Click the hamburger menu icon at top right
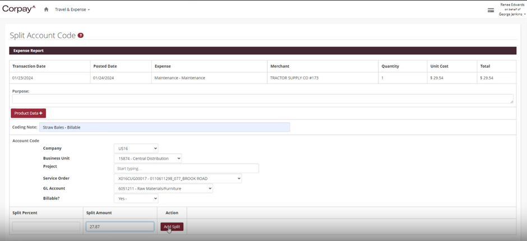The height and width of the screenshot is (241, 527). (x=491, y=10)
